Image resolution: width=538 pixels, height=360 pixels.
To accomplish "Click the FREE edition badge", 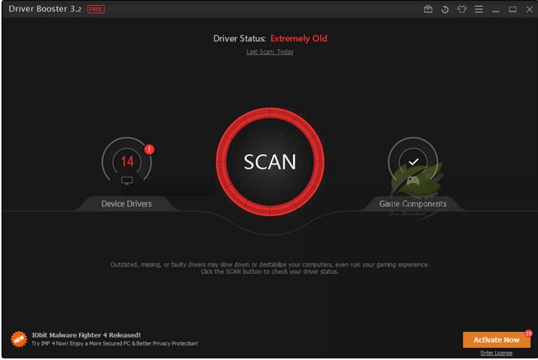I will point(96,9).
